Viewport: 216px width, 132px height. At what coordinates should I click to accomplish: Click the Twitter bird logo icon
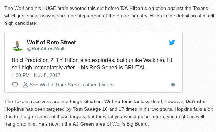coord(172,43)
